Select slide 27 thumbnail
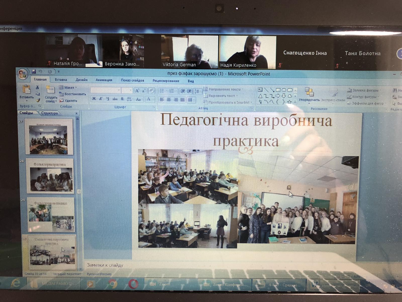The height and width of the screenshot is (302, 402). pos(49,136)
